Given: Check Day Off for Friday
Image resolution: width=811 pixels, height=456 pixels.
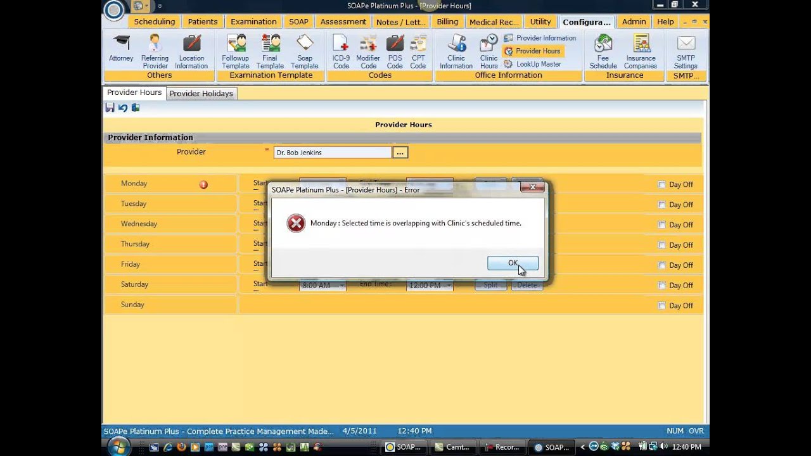Looking at the screenshot, I should click(x=662, y=265).
